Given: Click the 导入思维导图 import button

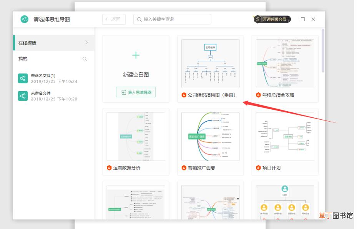Looking at the screenshot, I should [x=136, y=92].
